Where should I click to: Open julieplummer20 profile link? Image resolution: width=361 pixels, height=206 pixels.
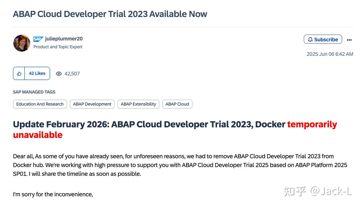click(64, 39)
